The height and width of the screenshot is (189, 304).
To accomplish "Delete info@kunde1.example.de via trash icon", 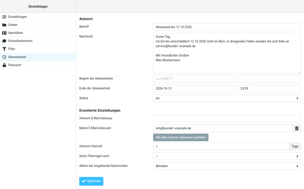I will click(297, 128).
